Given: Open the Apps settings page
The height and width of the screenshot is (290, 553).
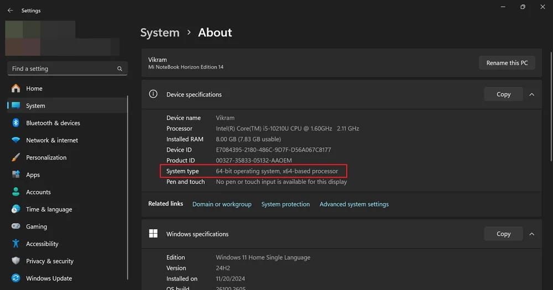Looking at the screenshot, I should tap(33, 175).
